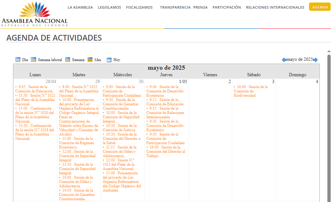
Task: Open LEGISLAMOS menu
Action: tap(109, 7)
